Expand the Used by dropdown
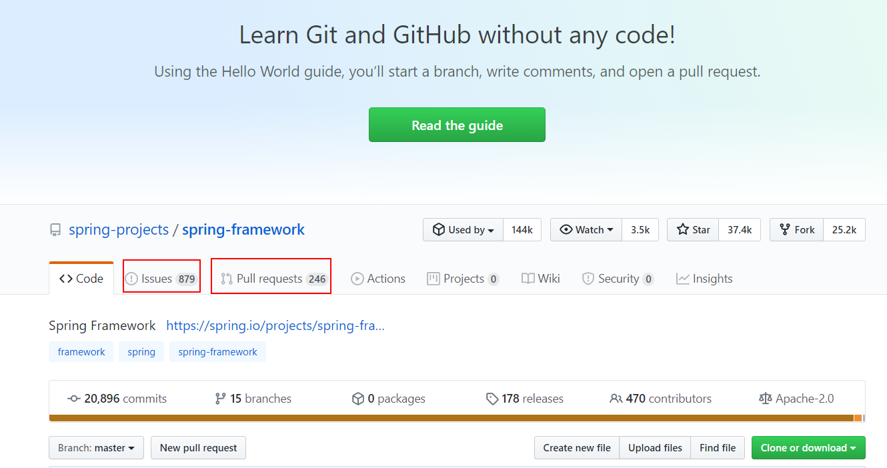 click(x=463, y=229)
